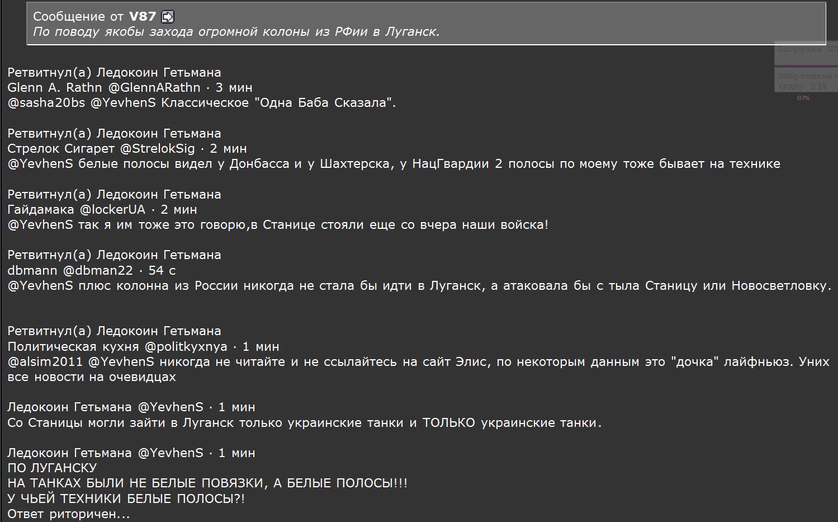
Task: Click the view-post arrow icon beside V87
Action: (168, 17)
